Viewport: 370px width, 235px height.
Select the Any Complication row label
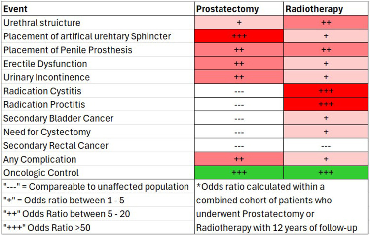click(x=39, y=160)
